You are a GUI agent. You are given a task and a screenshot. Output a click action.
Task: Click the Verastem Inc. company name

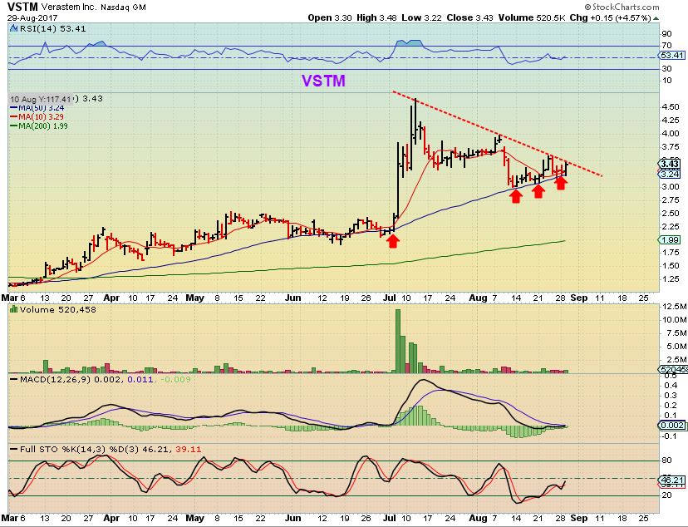click(x=69, y=7)
